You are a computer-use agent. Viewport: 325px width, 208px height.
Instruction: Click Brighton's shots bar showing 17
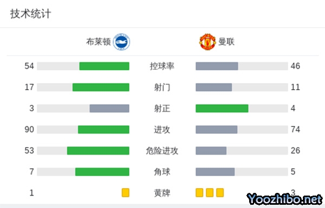(x=101, y=88)
